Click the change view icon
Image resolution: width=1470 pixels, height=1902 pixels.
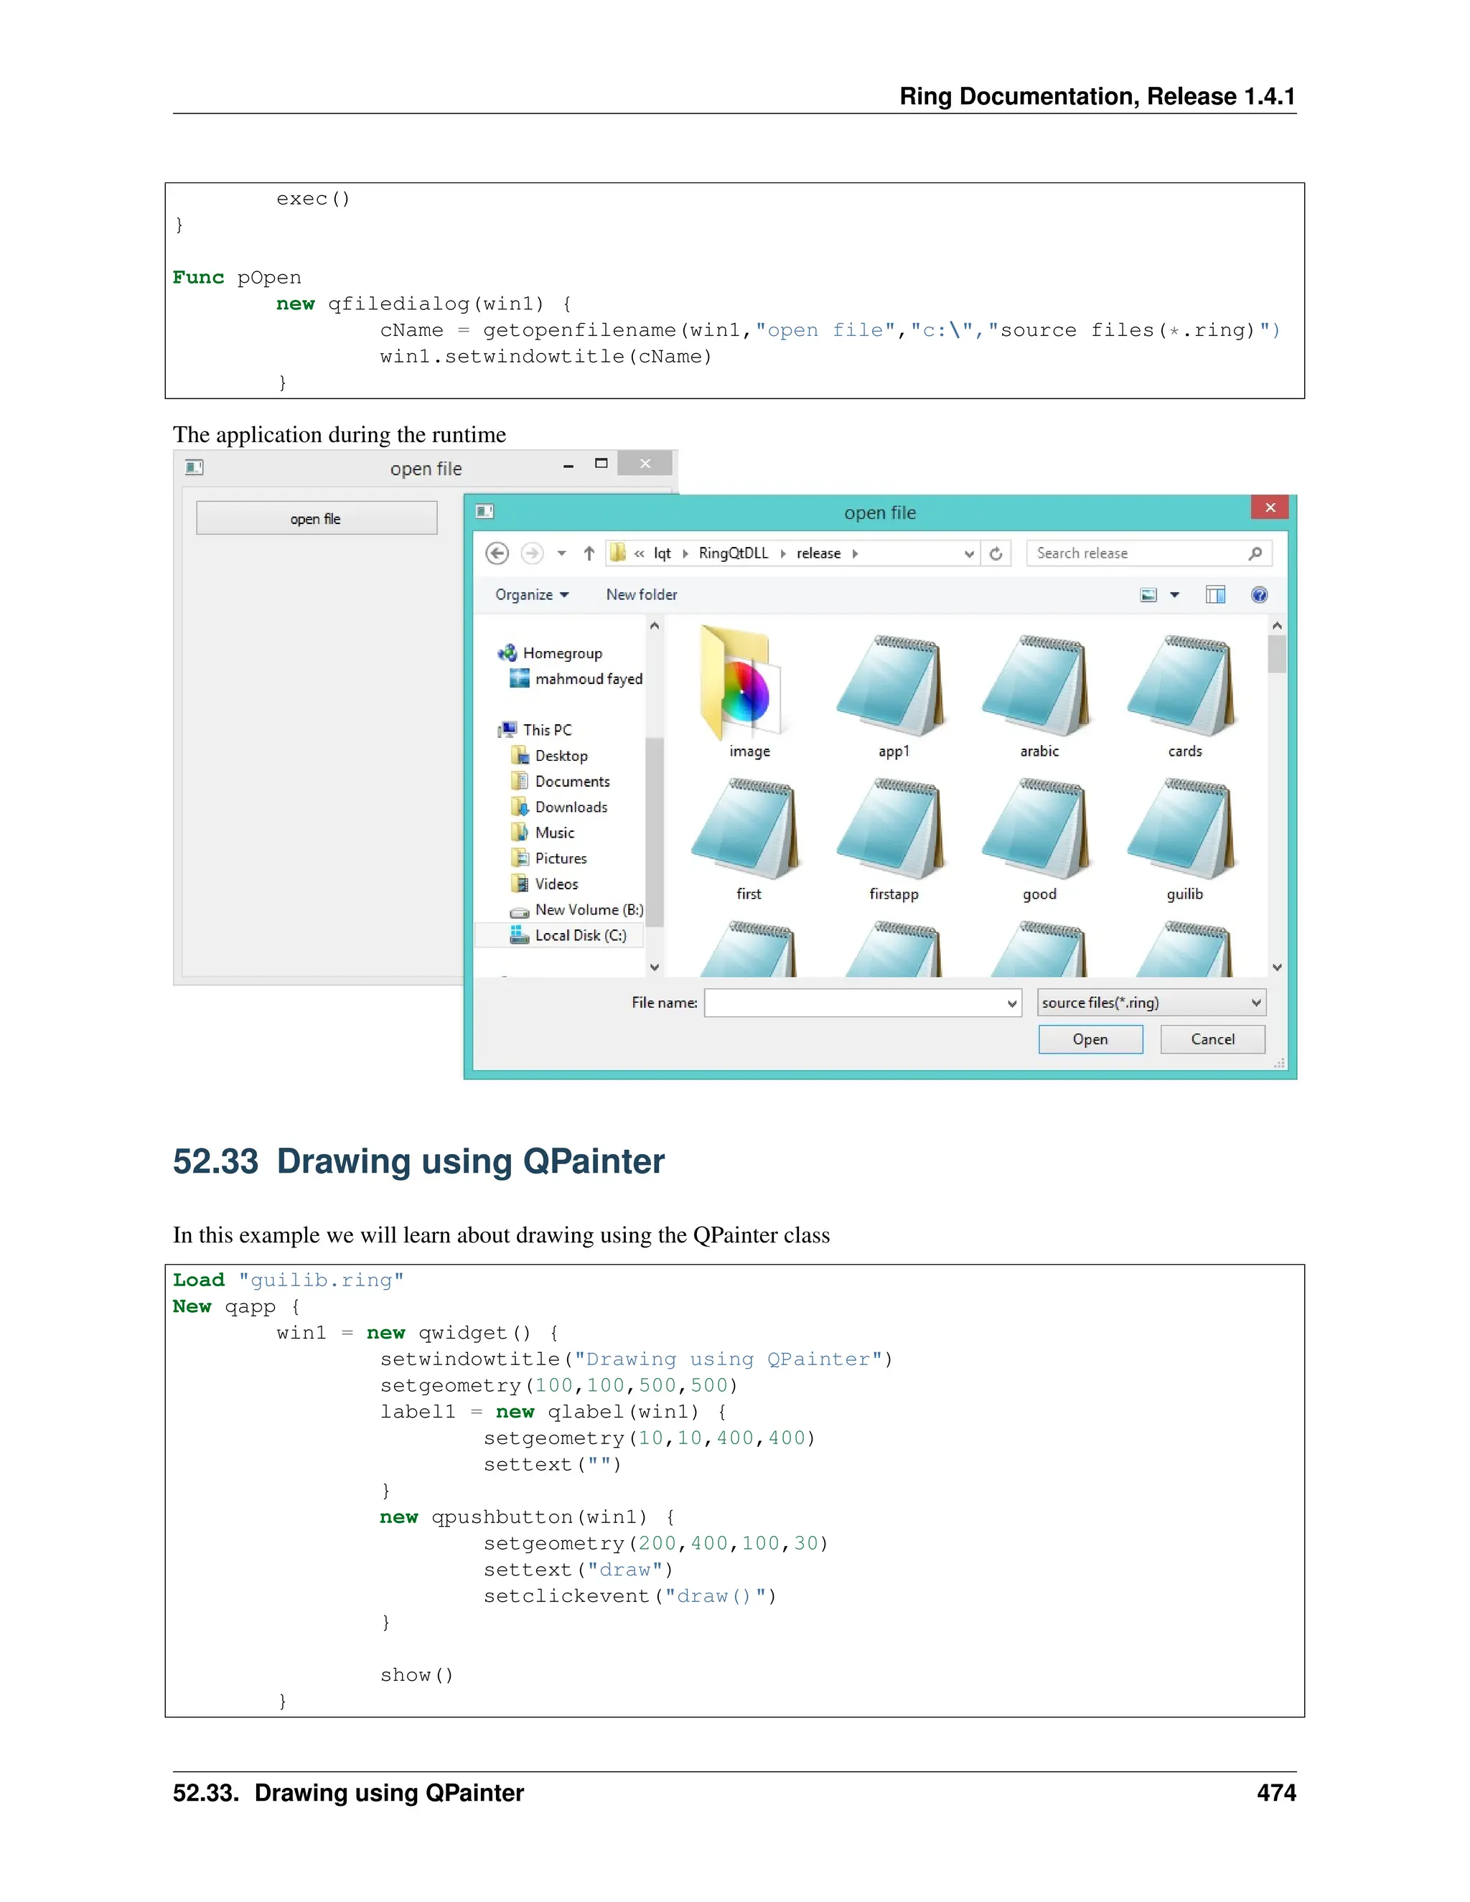click(x=1148, y=595)
